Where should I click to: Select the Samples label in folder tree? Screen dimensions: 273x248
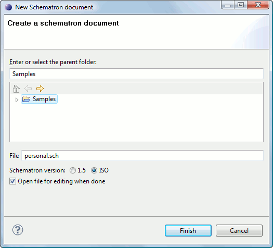[44, 99]
